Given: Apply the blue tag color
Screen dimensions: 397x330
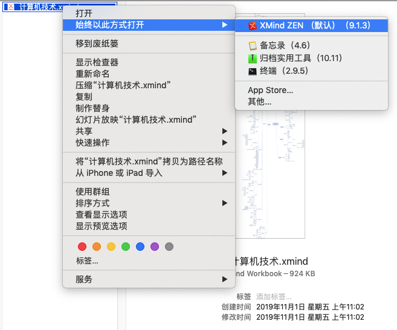Looking at the screenshot, I should tap(140, 247).
